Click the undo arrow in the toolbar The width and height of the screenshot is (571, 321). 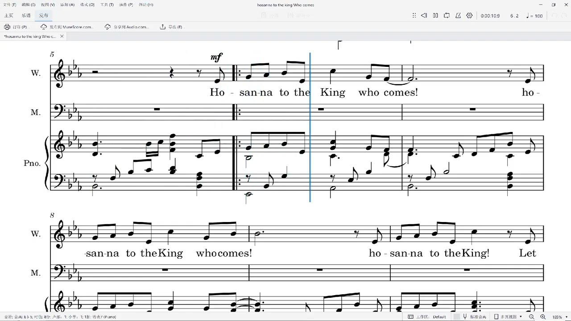(554, 16)
